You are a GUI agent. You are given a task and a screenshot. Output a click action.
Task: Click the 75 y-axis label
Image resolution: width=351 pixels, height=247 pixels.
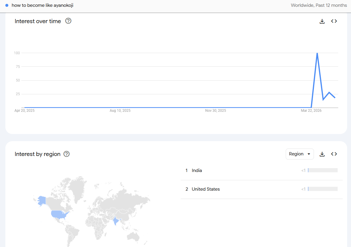click(x=18, y=67)
